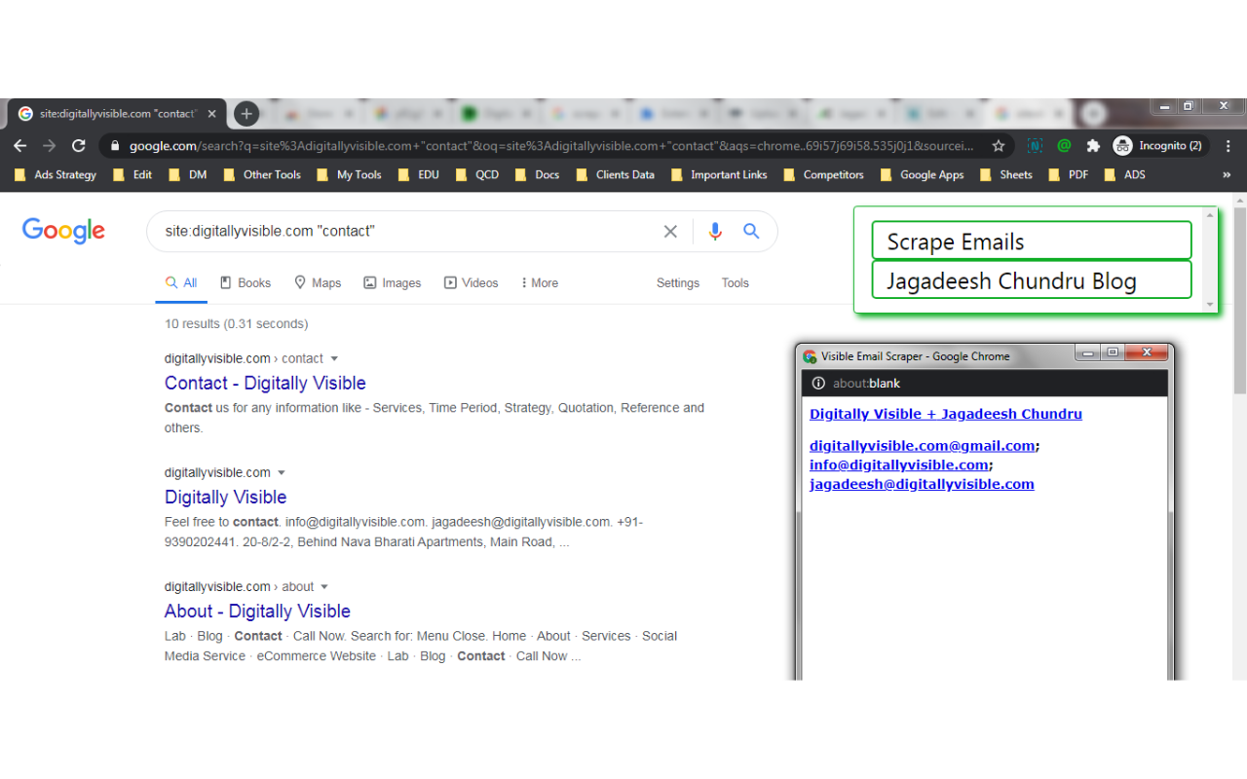Open the Competitors bookmark folder
Image resolution: width=1247 pixels, height=779 pixels.
tap(823, 175)
